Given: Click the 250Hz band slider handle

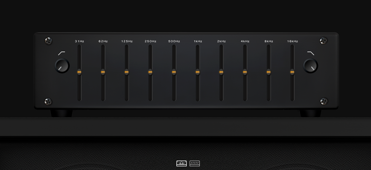Looking at the screenshot, I should [x=150, y=72].
